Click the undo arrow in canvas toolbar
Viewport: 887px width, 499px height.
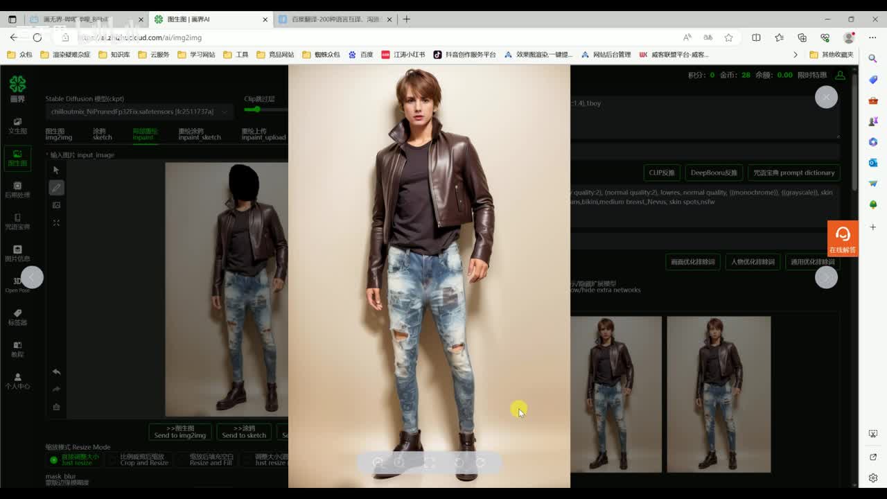click(x=56, y=371)
